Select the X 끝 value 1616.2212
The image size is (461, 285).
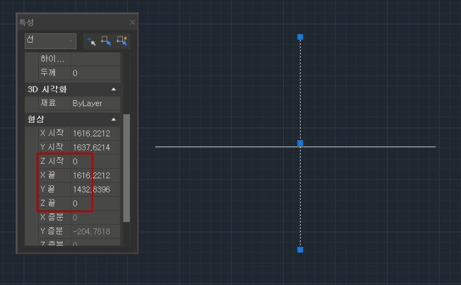[x=95, y=175]
